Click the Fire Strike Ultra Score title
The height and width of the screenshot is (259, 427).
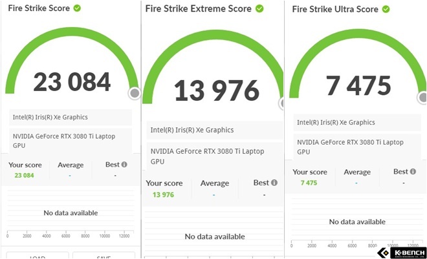click(x=335, y=9)
